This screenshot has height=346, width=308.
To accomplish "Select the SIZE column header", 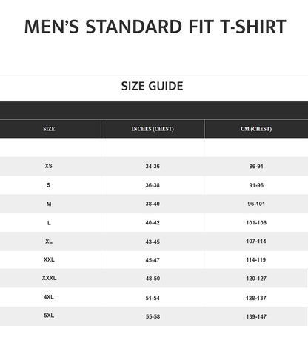I will pos(49,129).
